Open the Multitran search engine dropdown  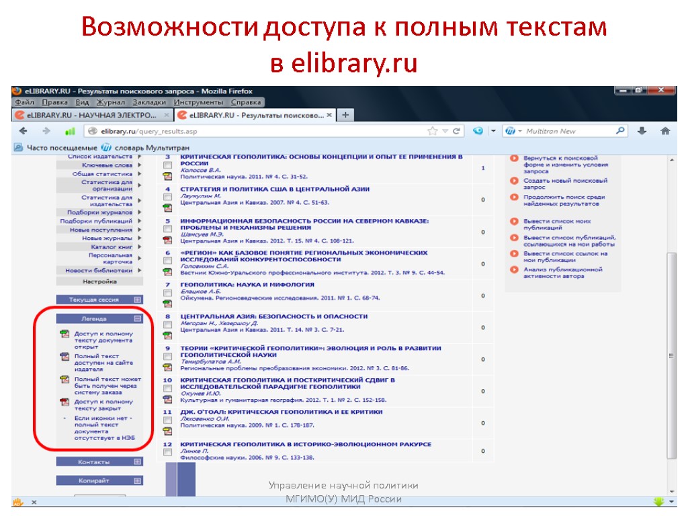pos(520,131)
